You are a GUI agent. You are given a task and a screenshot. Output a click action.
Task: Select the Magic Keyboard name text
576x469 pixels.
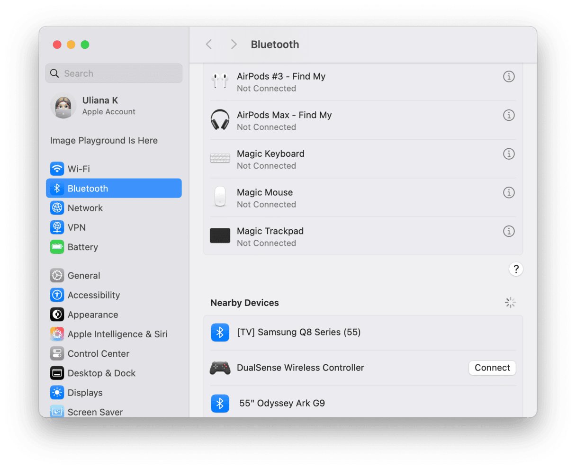(x=270, y=154)
